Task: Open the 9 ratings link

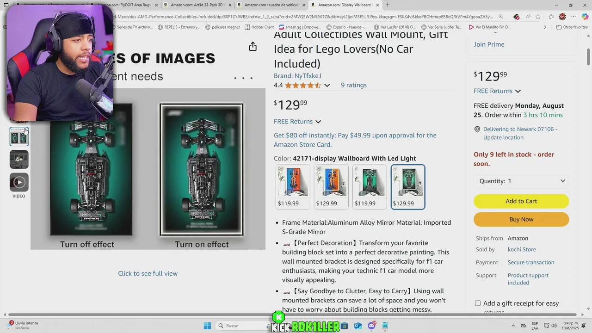Action: (354, 85)
